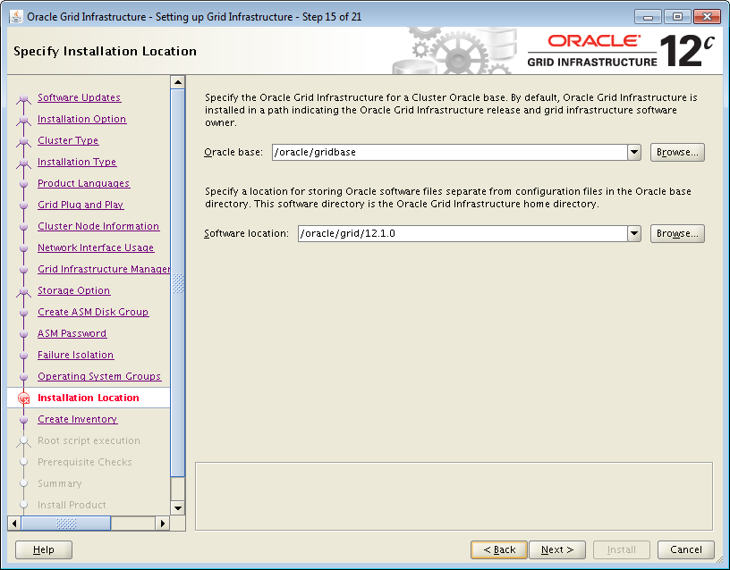Click the down arrow of sidebar scrollbar
The image size is (730, 570).
[x=178, y=507]
